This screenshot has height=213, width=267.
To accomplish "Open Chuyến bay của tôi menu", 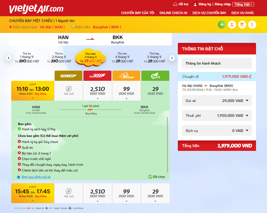I will pyautogui.click(x=137, y=13).
